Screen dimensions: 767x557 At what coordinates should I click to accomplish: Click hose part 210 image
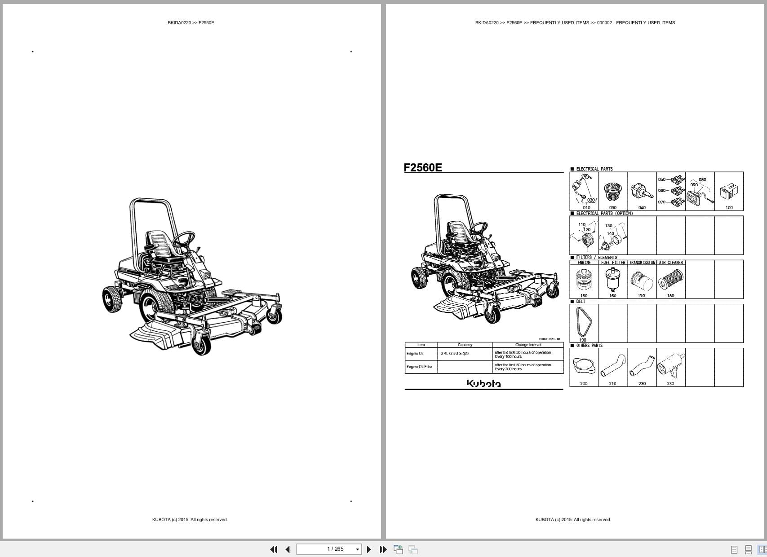coord(613,366)
